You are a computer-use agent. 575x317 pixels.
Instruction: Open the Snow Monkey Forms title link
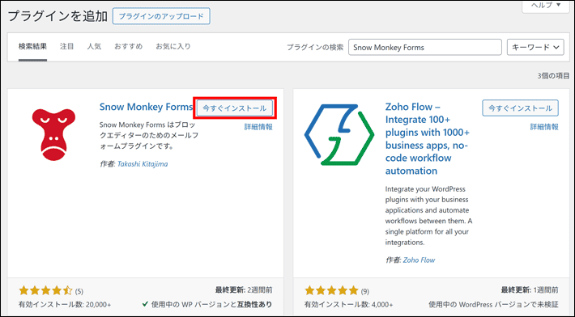click(146, 107)
